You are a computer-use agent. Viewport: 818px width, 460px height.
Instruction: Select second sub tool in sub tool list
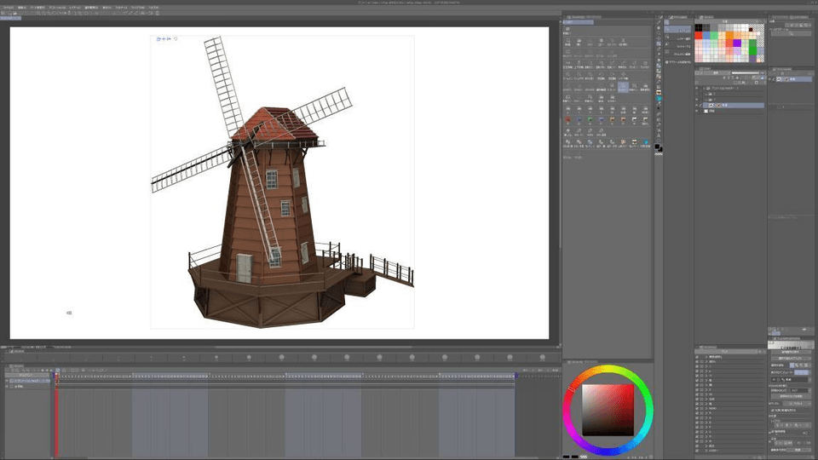pos(678,38)
